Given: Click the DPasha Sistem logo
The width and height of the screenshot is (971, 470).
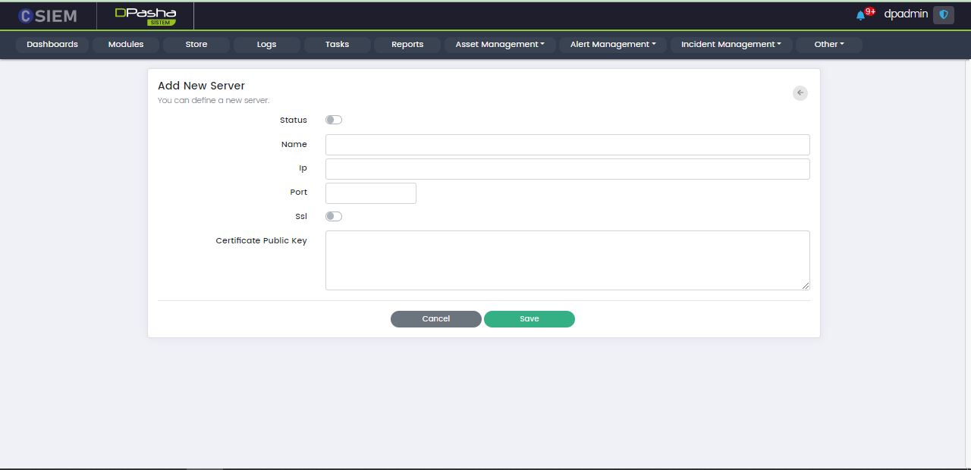Looking at the screenshot, I should pyautogui.click(x=146, y=16).
